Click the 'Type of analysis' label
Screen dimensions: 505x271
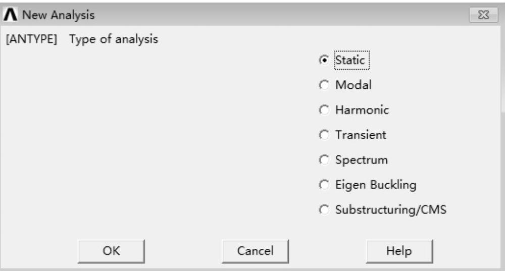[114, 39]
